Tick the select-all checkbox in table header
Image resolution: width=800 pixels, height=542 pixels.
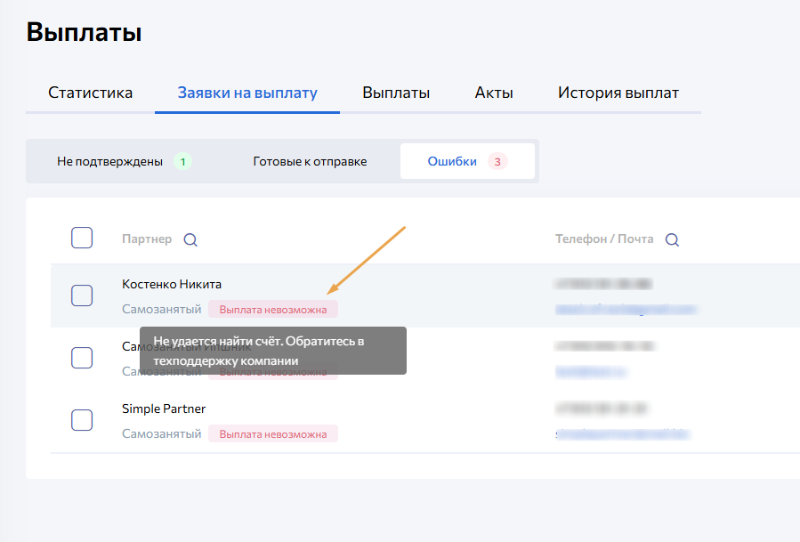82,238
